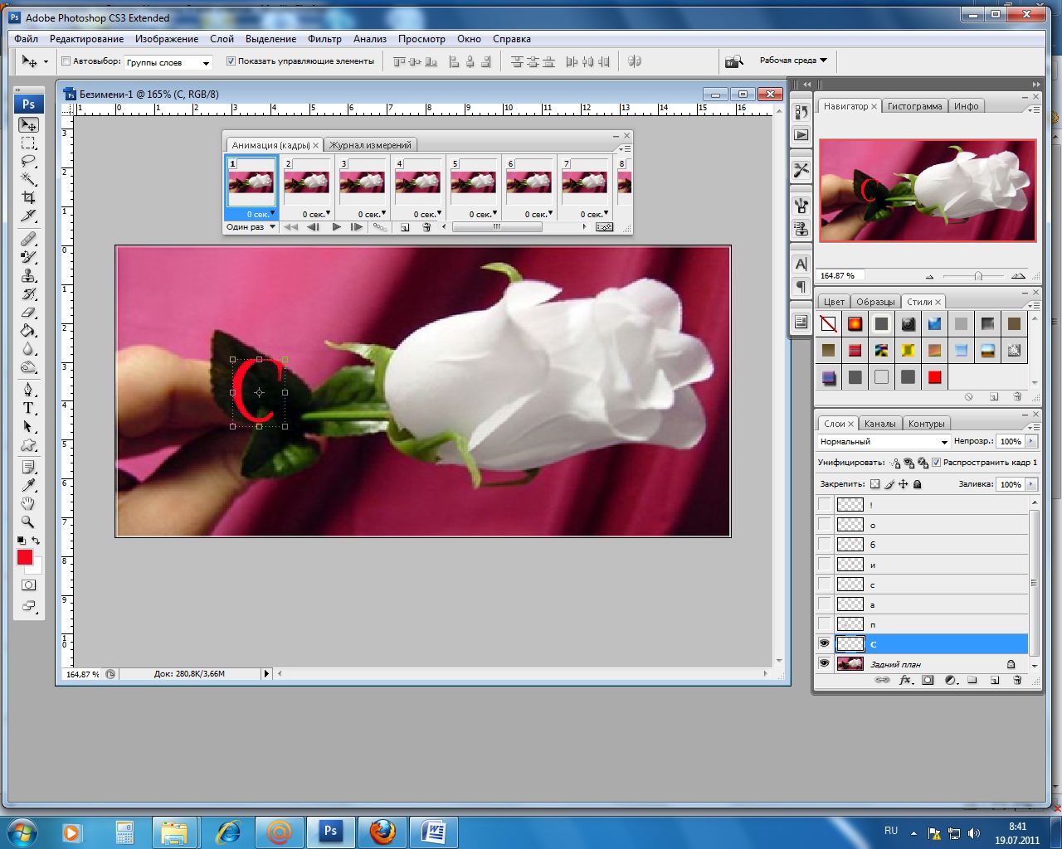Apply the red style in Стили panel
This screenshot has width=1062, height=849.
click(x=935, y=377)
